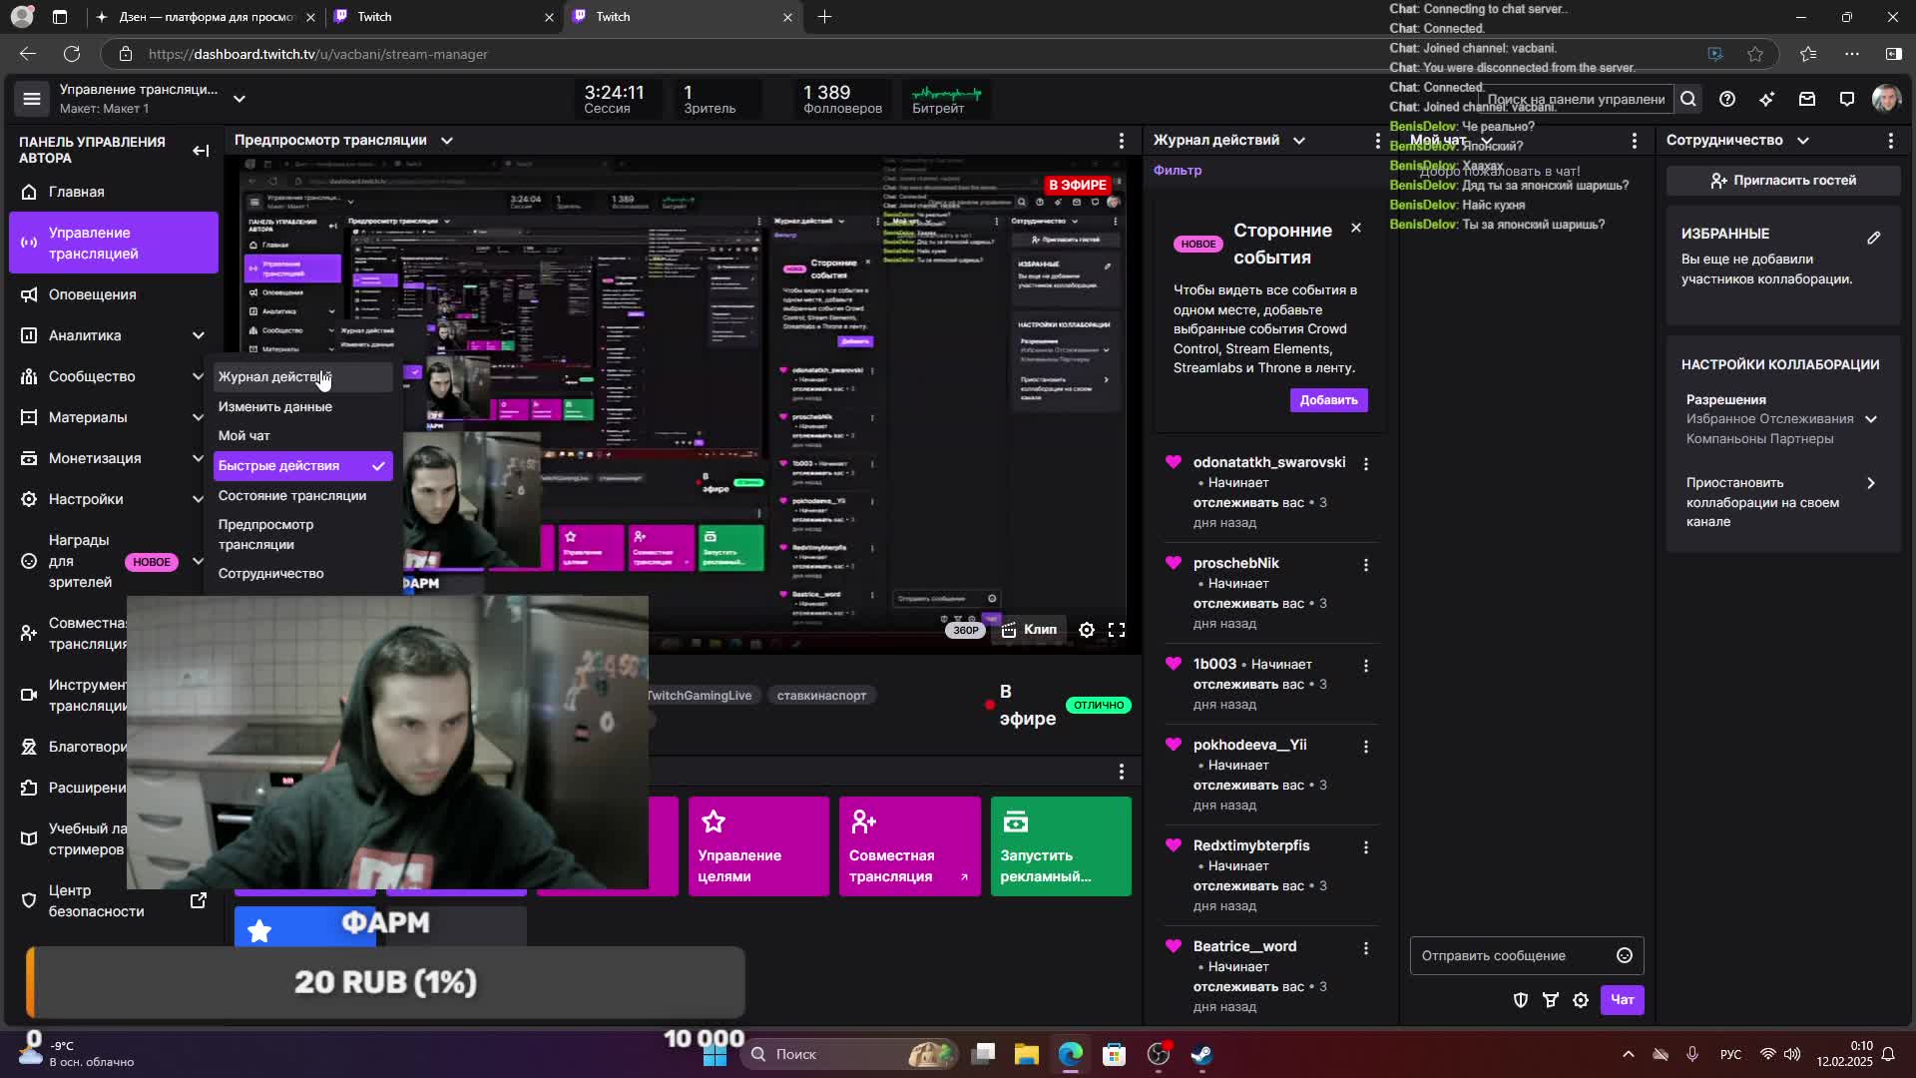Choose Состояние трансляции in the dropdown list
The width and height of the screenshot is (1916, 1078).
tap(302, 495)
